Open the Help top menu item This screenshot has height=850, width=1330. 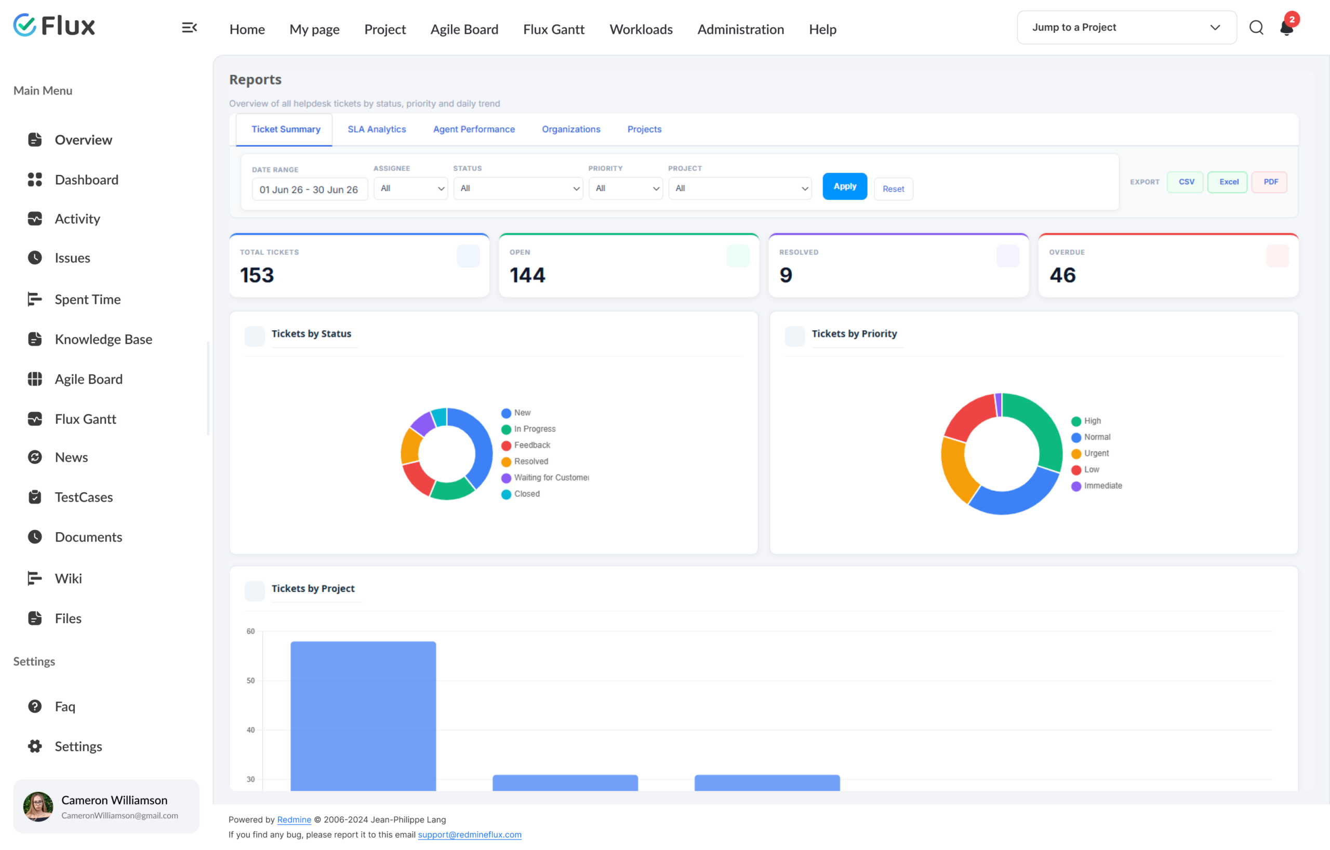point(822,29)
